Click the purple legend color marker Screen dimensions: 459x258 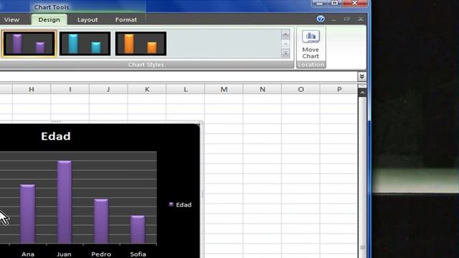(171, 204)
